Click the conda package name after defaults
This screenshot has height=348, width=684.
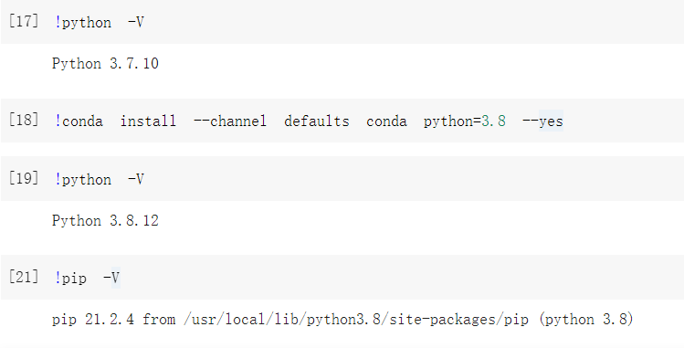pos(386,121)
